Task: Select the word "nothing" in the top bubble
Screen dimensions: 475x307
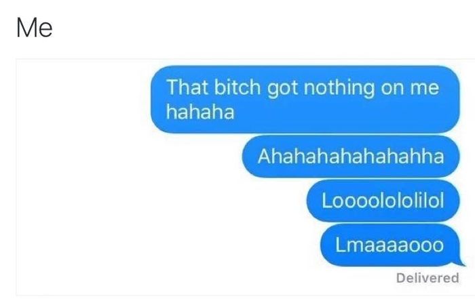Action: tap(339, 88)
